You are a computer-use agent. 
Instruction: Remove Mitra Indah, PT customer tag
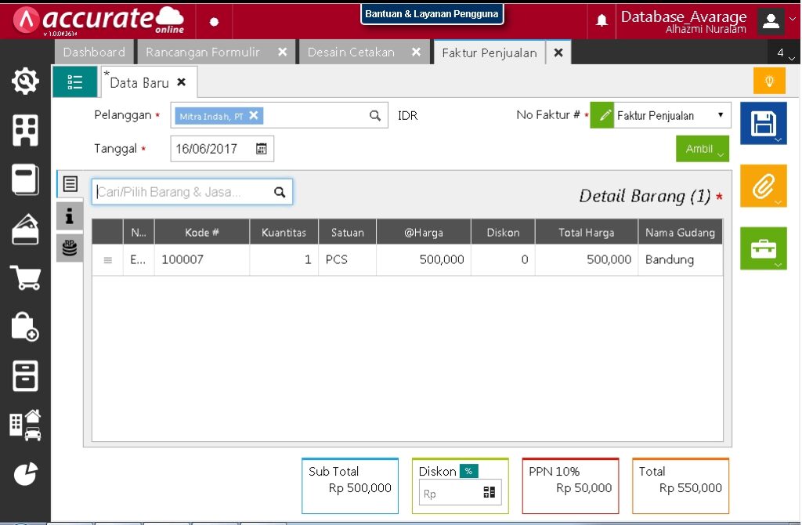(254, 115)
